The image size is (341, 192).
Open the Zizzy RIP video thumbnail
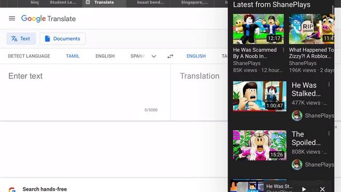point(311,29)
